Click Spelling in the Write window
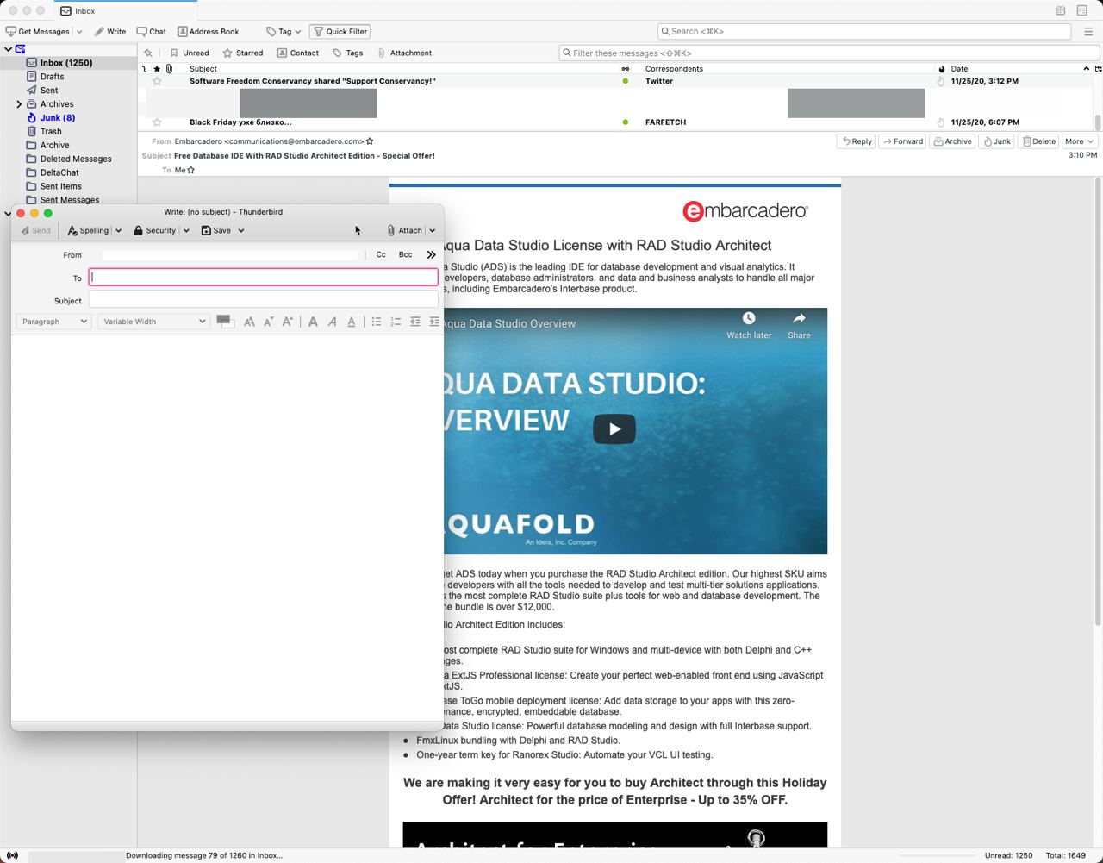This screenshot has height=863, width=1103. point(88,230)
